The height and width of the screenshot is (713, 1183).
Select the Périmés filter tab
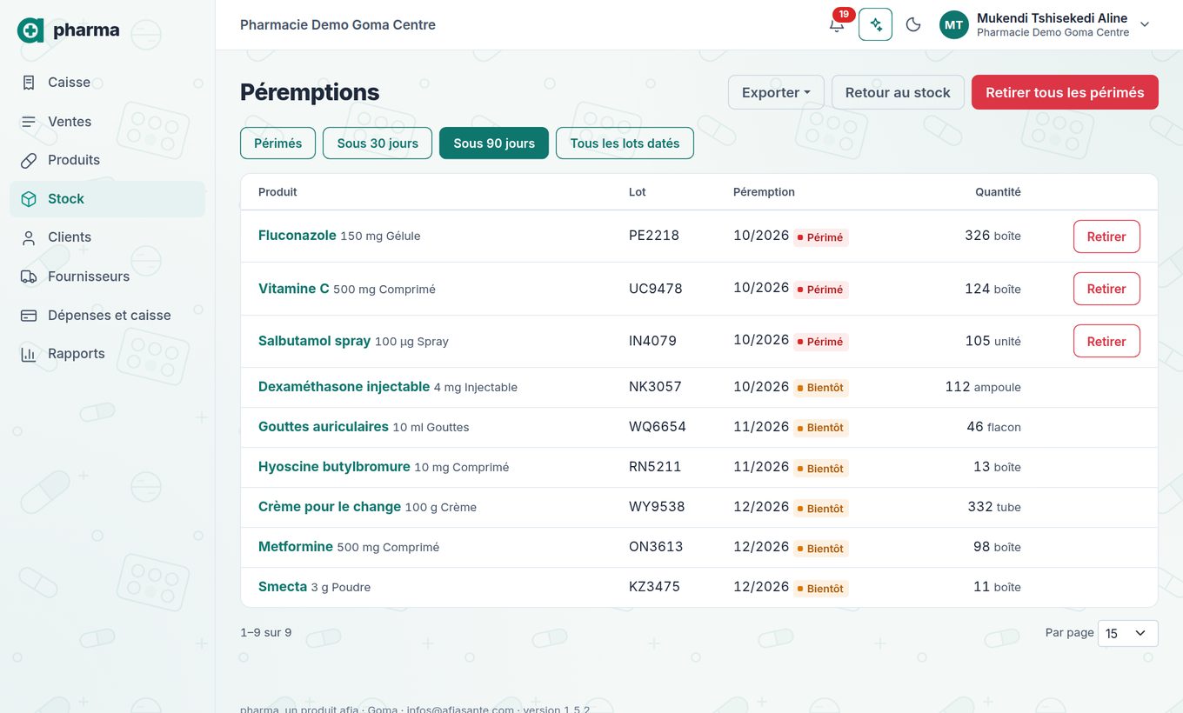[x=277, y=143]
